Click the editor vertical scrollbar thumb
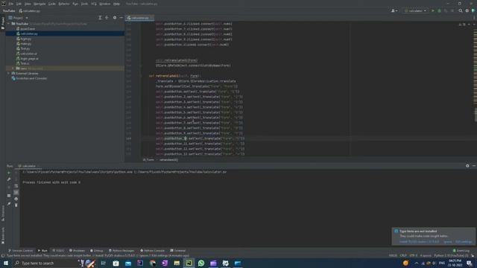Screen dimensions: 477x268 click(x=476, y=115)
